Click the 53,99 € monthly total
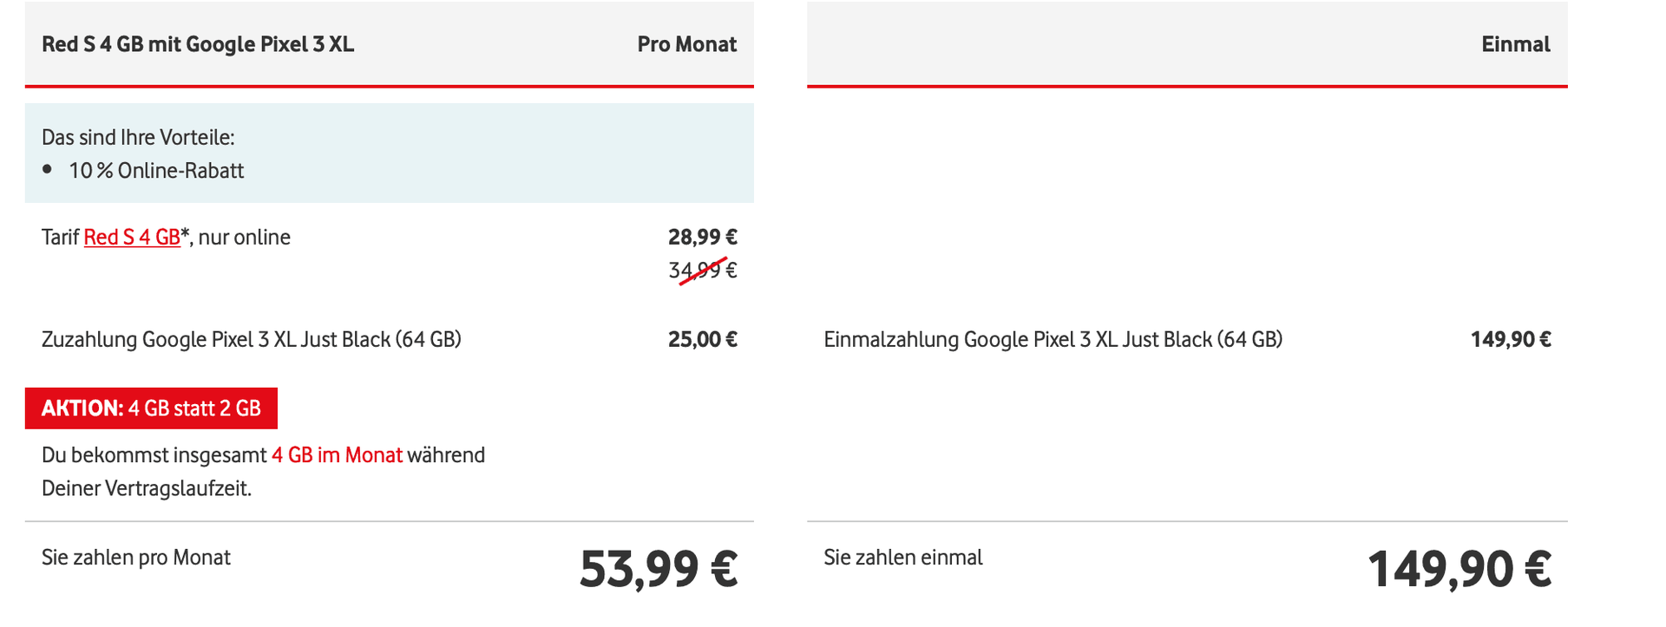 pos(658,569)
